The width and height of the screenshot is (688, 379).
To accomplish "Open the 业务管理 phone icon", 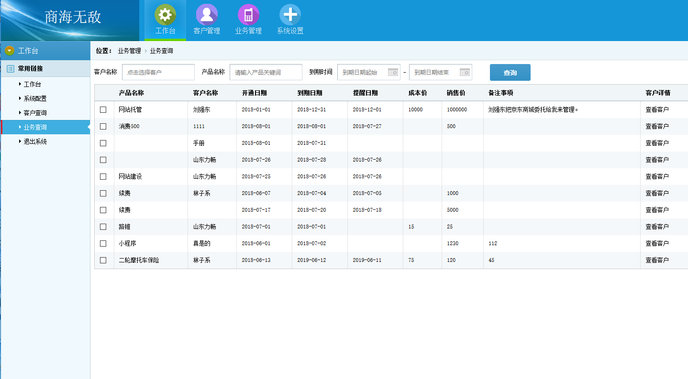I will 248,15.
